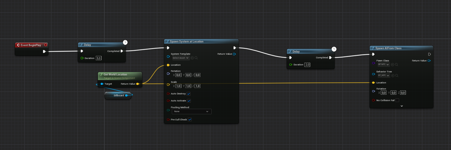Click Event BeginPlay execution output pin
This screenshot has height=150, width=451.
pyautogui.click(x=44, y=51)
